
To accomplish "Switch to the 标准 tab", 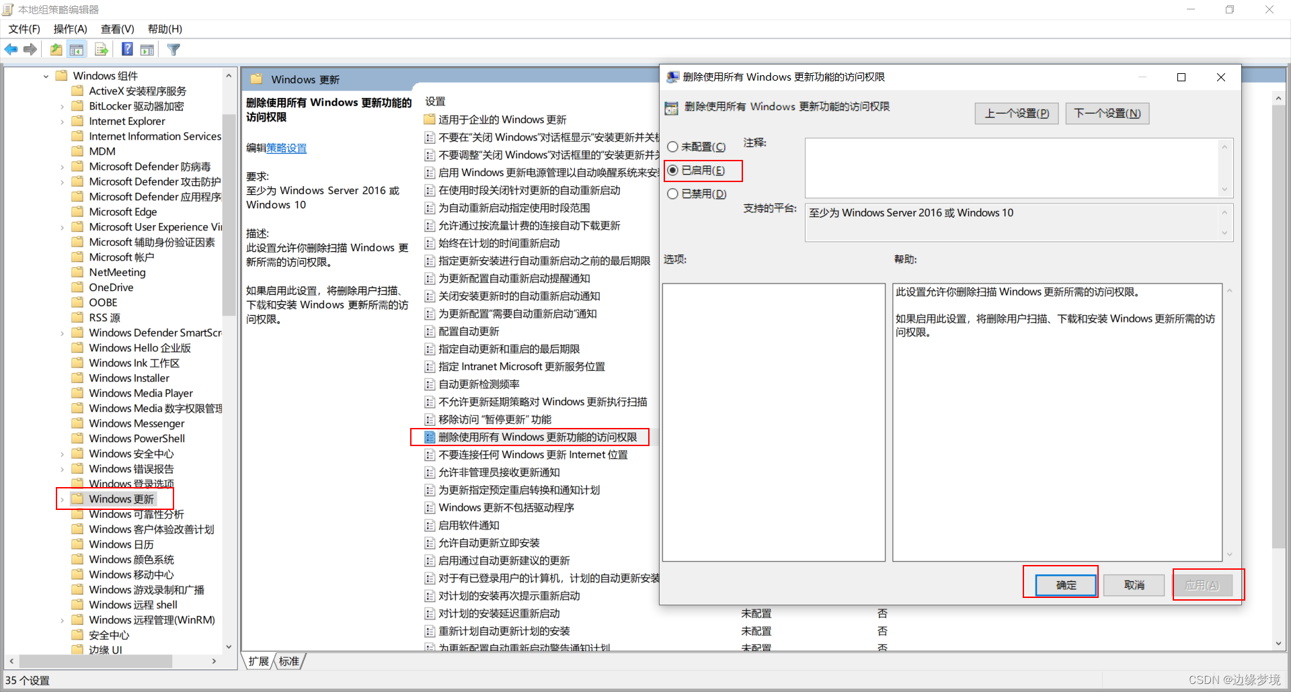I will point(289,661).
